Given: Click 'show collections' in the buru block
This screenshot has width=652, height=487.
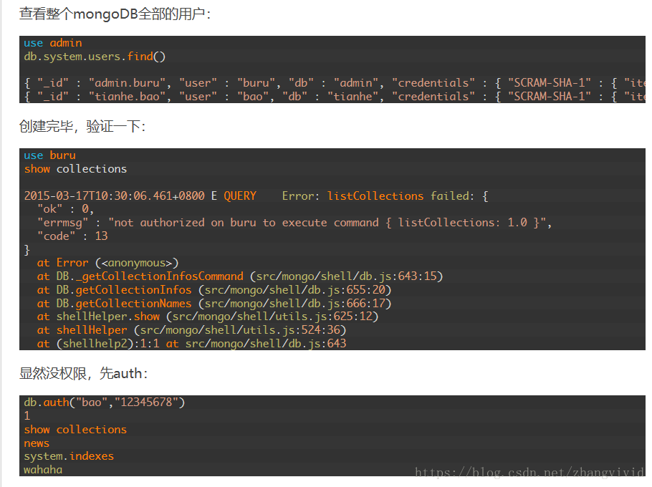Looking at the screenshot, I should click(x=75, y=169).
